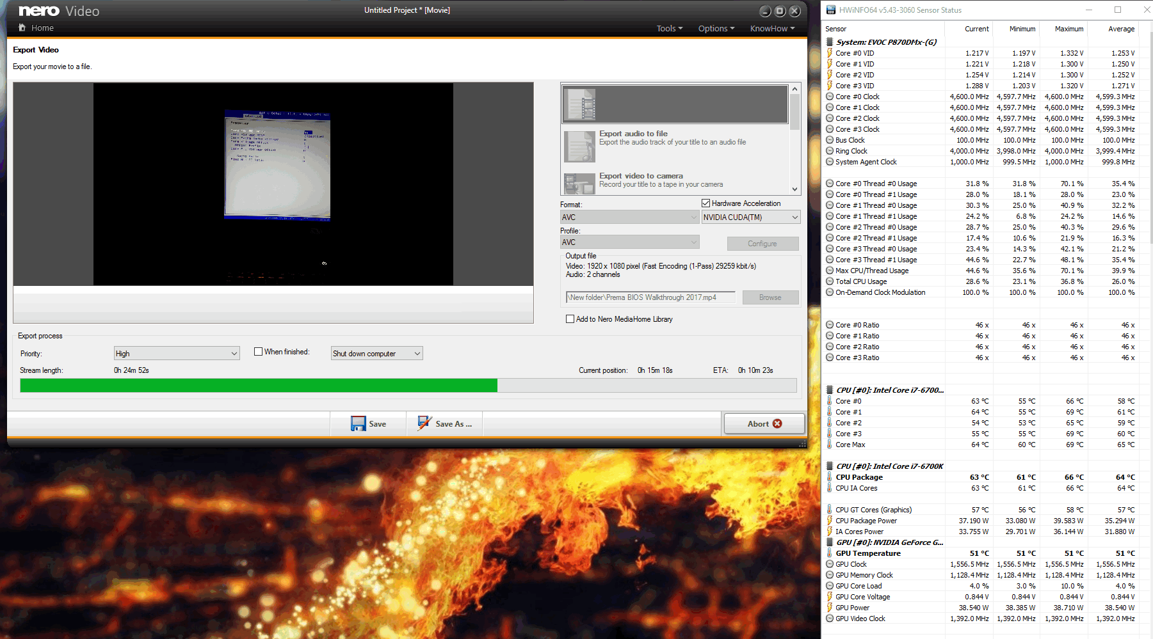Viewport: 1153px width, 639px height.
Task: Select the System Agent Clock row
Action: (x=981, y=162)
